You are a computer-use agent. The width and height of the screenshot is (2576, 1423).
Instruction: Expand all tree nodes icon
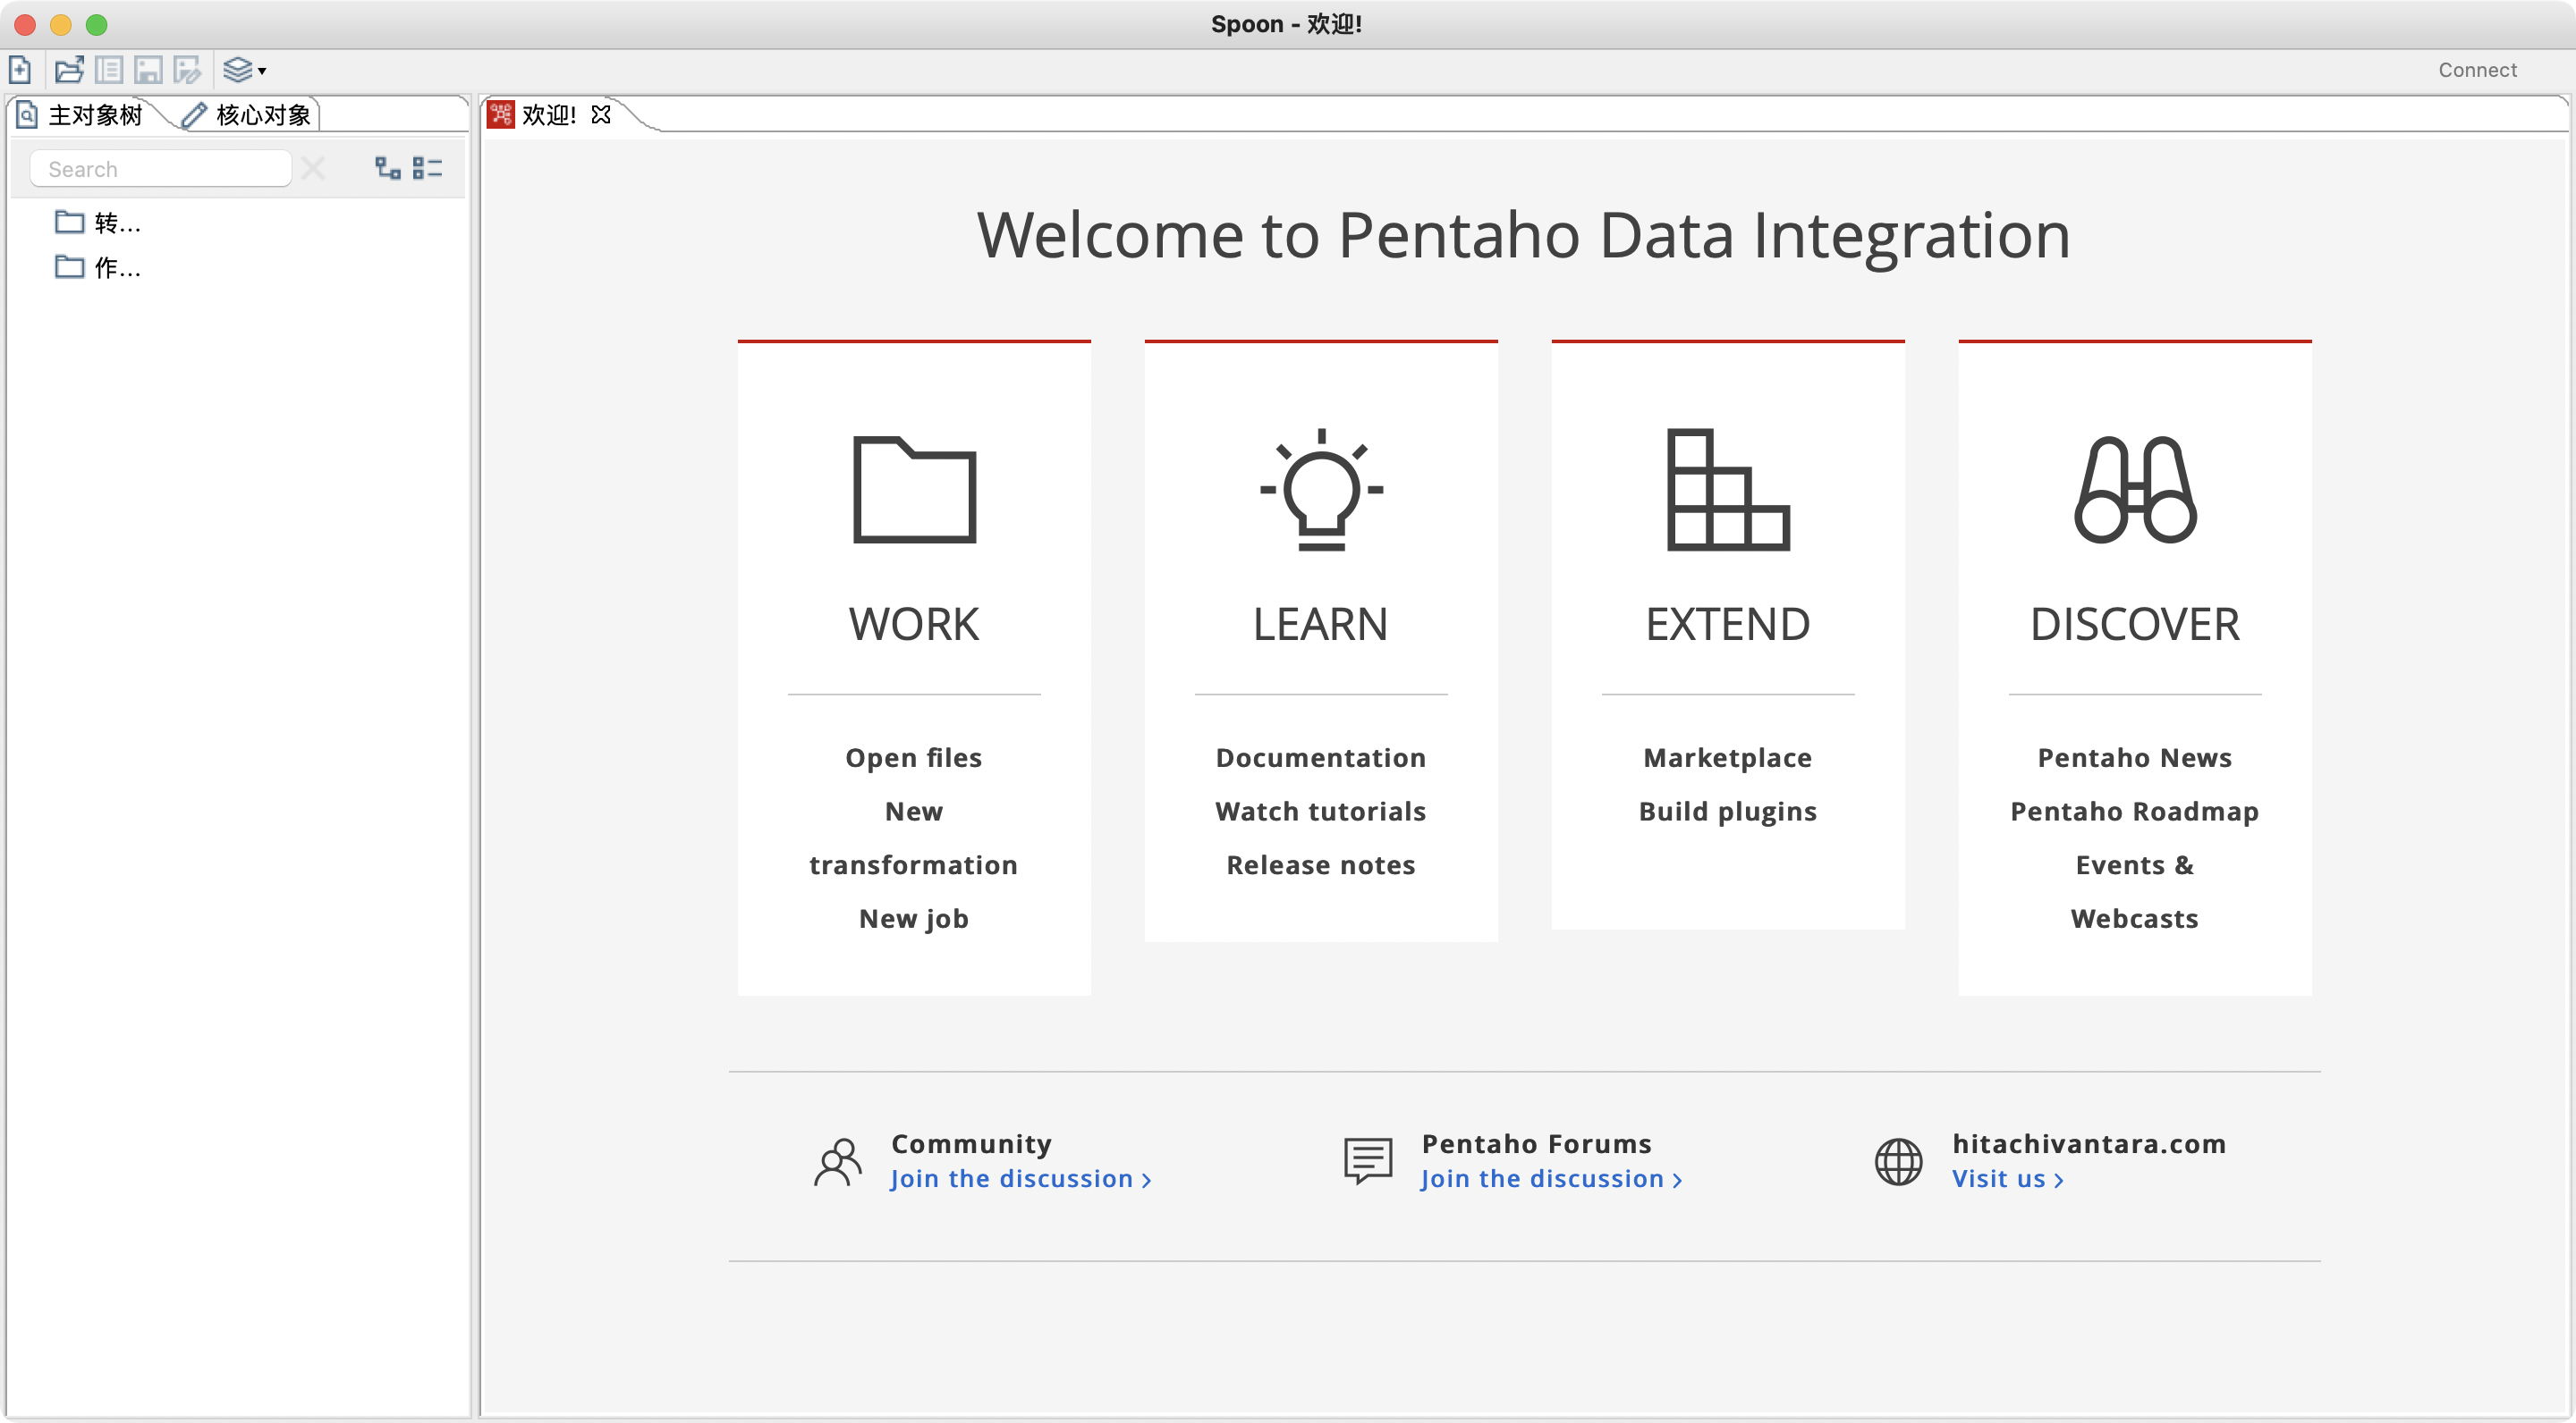tap(388, 168)
